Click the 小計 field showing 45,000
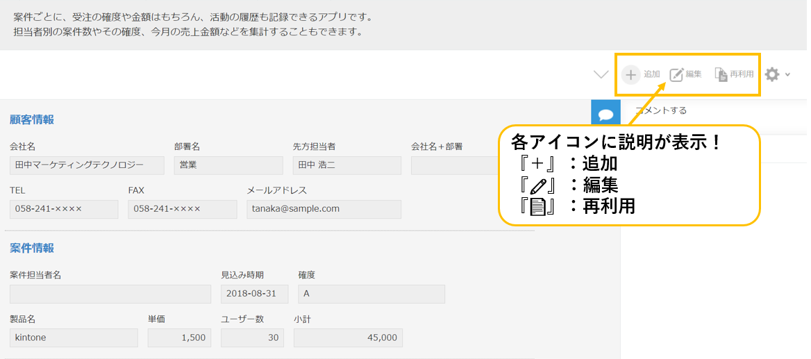The width and height of the screenshot is (811, 359). pyautogui.click(x=348, y=337)
